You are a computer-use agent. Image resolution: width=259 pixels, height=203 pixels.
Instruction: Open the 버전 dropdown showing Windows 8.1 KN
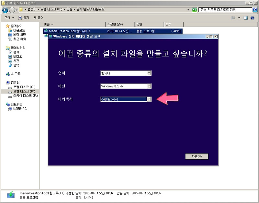click(126, 86)
